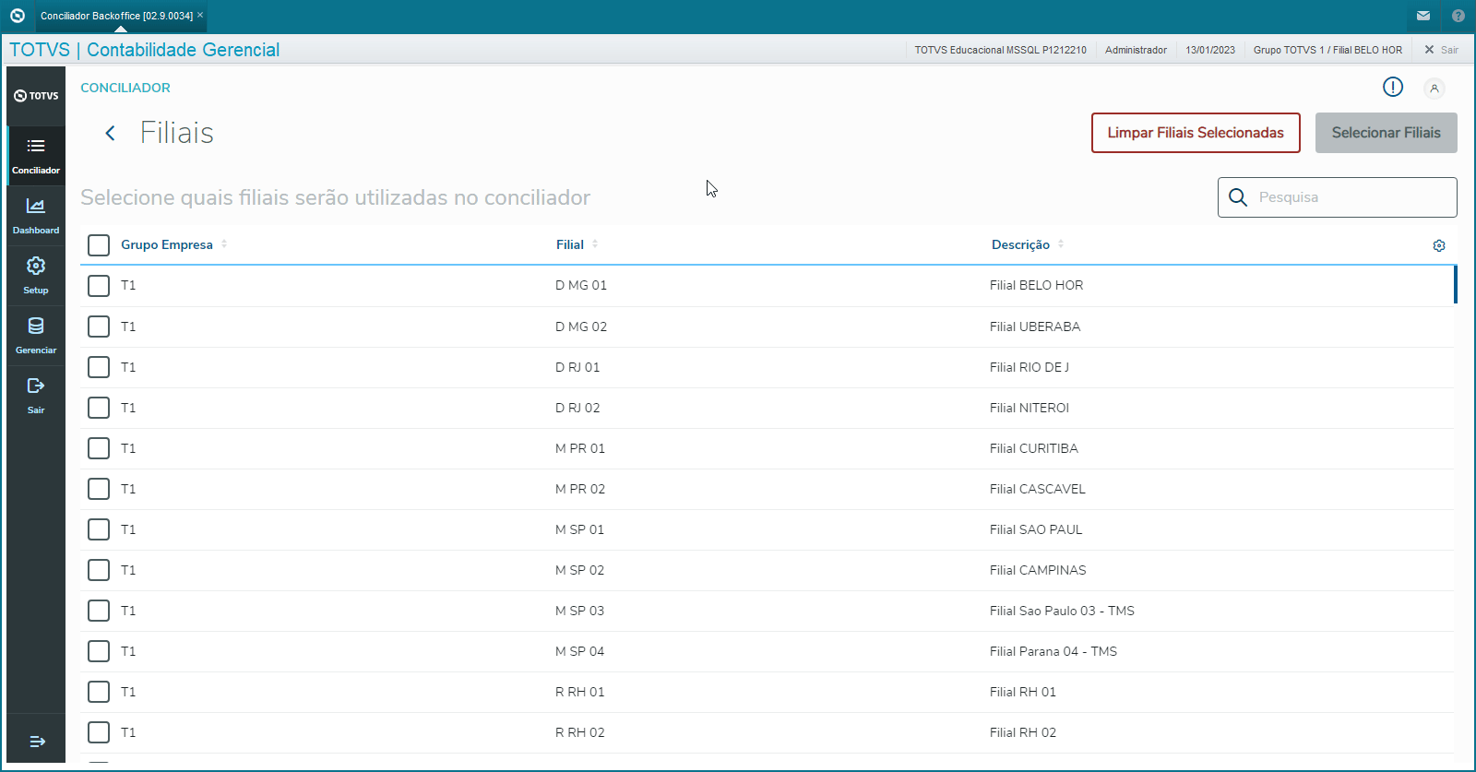The width and height of the screenshot is (1476, 772).
Task: Open the help question mark icon
Action: [x=1458, y=16]
